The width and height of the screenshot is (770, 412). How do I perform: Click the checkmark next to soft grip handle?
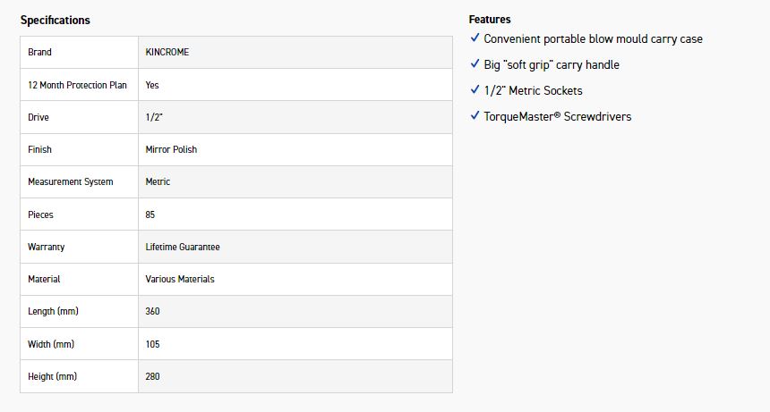[475, 64]
